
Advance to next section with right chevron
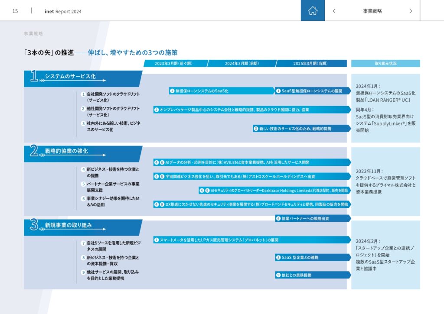tap(411, 11)
